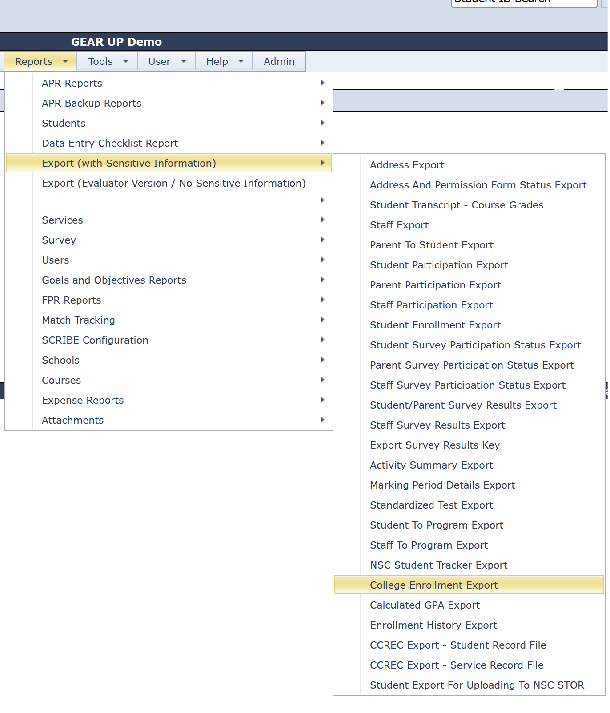Expand Data Entry Checklist Report arrow
Screen dimensions: 610x713
tap(322, 143)
